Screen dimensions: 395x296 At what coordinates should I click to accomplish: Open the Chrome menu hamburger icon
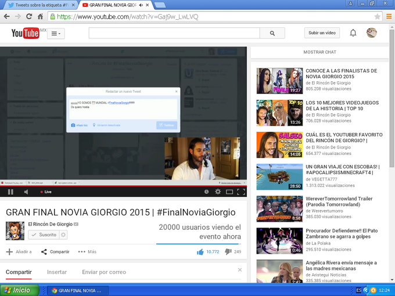pos(389,17)
